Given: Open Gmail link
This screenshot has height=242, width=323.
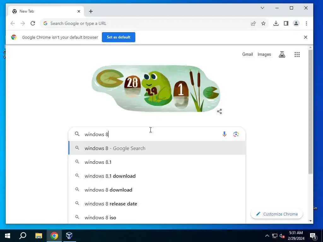Looking at the screenshot, I should tap(247, 54).
